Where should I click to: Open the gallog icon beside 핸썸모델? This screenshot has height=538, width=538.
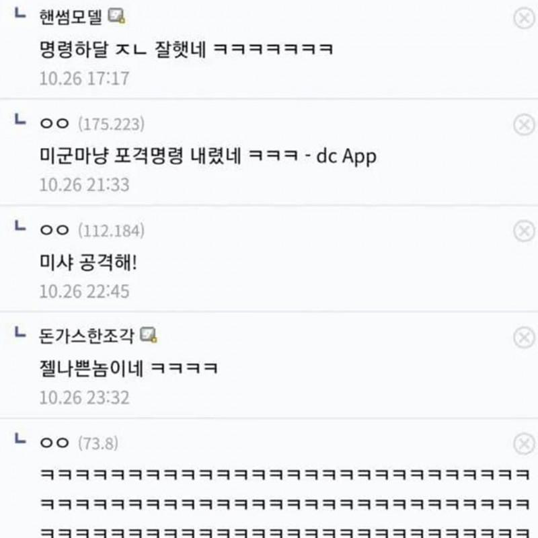(x=116, y=15)
